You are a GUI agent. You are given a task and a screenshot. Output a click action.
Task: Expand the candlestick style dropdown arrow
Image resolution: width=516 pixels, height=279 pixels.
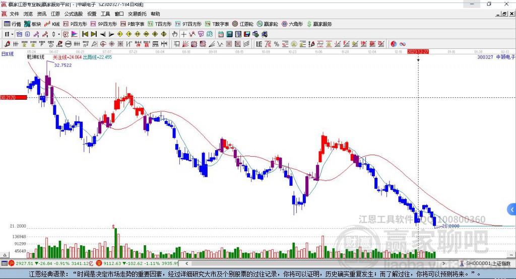tap(58, 34)
